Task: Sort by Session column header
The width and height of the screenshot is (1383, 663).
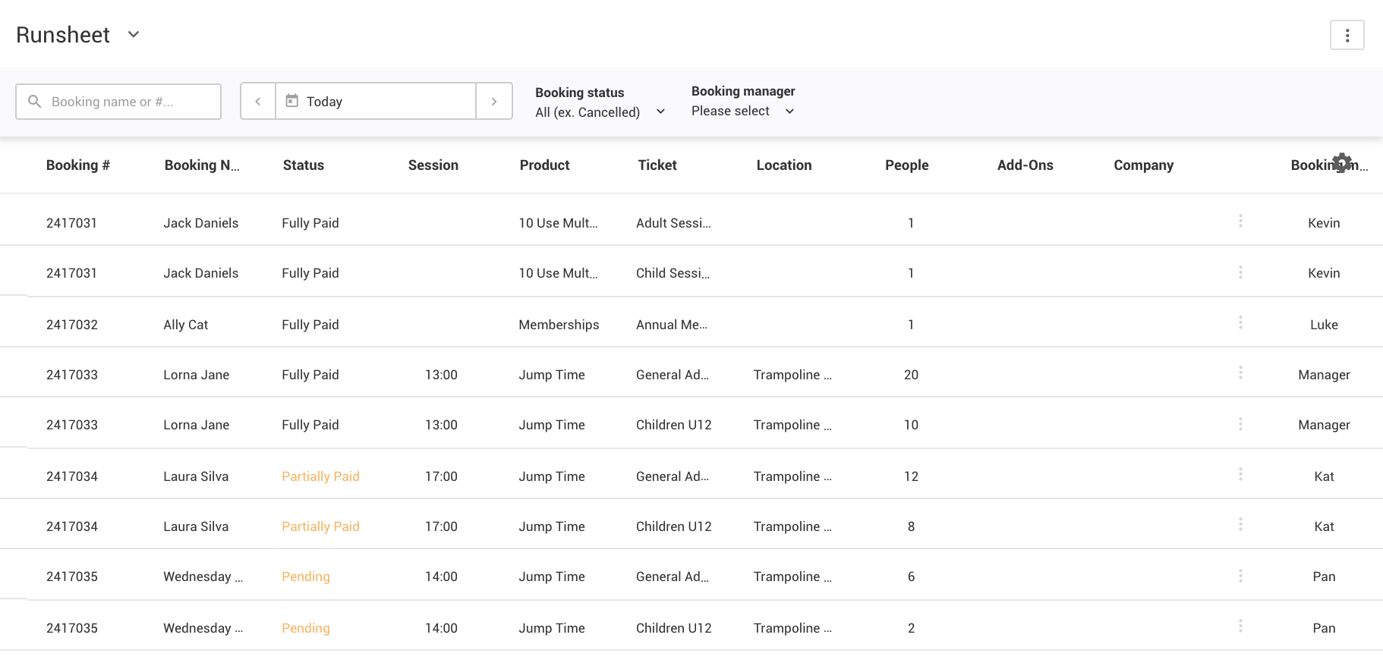Action: pos(433,165)
